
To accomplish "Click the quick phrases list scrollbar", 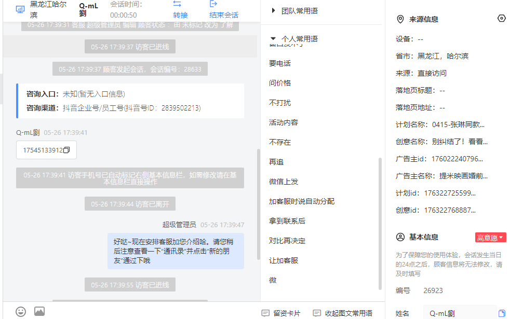I will pyautogui.click(x=380, y=224).
